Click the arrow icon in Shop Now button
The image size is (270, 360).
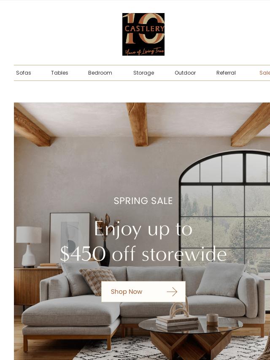[172, 292]
